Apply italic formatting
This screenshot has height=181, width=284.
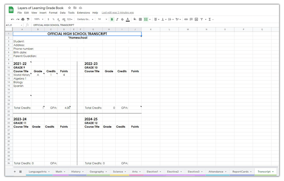click(x=117, y=19)
